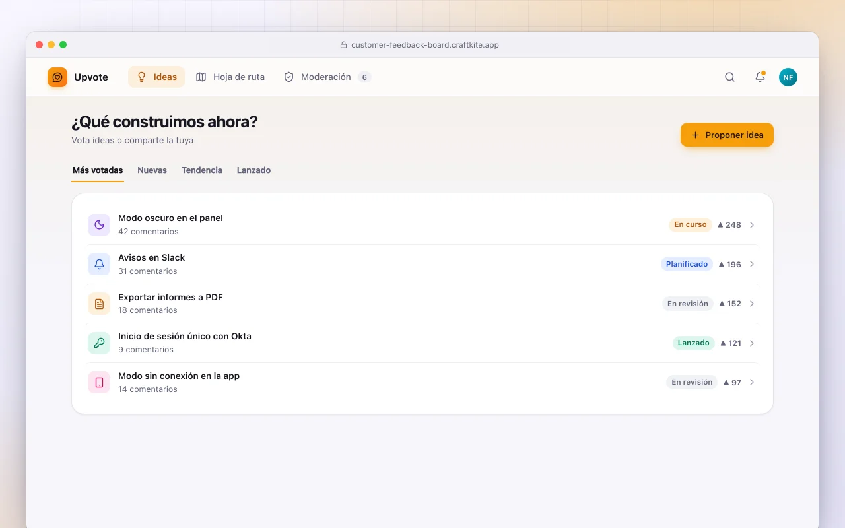Go to Hoja de ruta
The width and height of the screenshot is (845, 528).
coord(230,77)
